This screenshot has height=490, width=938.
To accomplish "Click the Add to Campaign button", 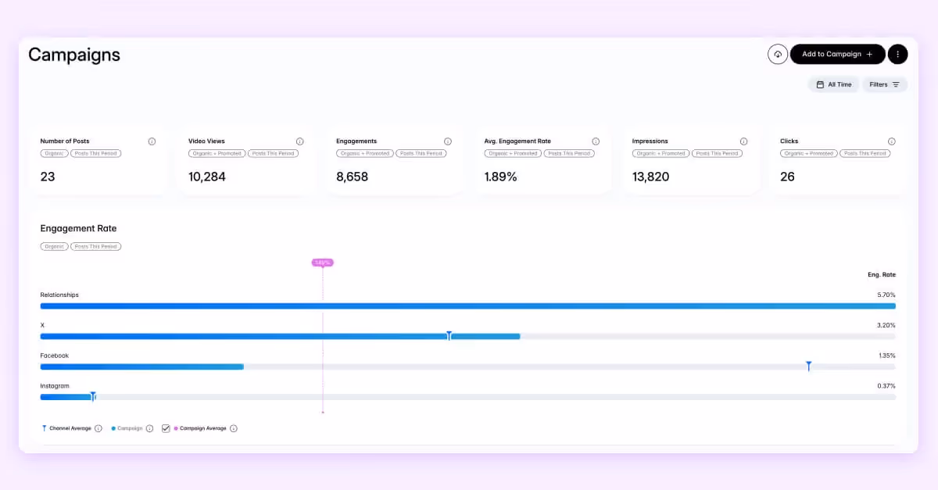I will [x=837, y=54].
